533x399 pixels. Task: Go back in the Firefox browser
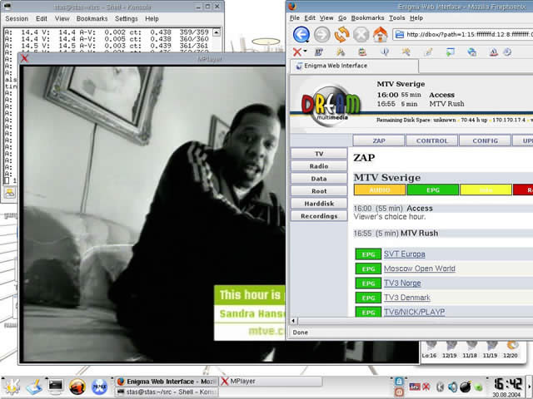pyautogui.click(x=301, y=35)
